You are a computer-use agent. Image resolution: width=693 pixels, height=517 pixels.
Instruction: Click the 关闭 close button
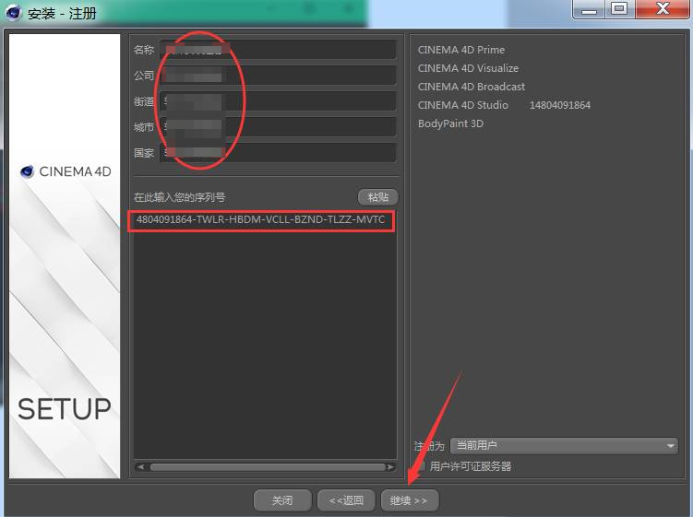pos(282,500)
